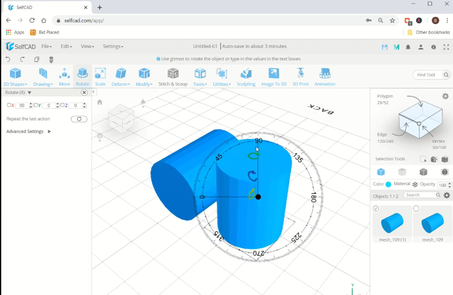This screenshot has width=453, height=295.
Task: Click the blue rotation gizmo arrow
Action: pyautogui.click(x=252, y=176)
